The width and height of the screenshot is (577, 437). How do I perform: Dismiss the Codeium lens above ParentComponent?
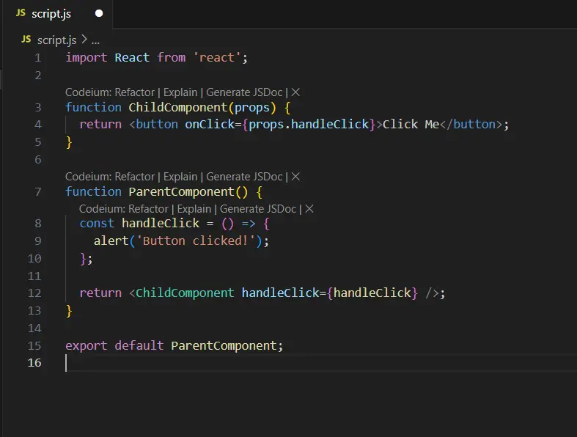(x=295, y=177)
